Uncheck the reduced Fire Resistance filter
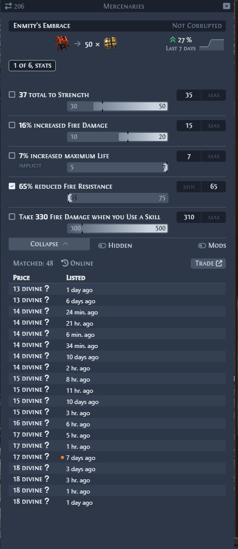This screenshot has width=238, height=549. [12, 186]
